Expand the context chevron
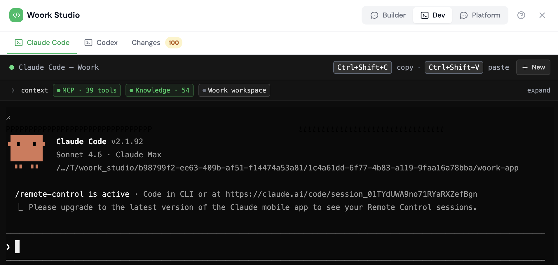The height and width of the screenshot is (265, 558). click(13, 90)
